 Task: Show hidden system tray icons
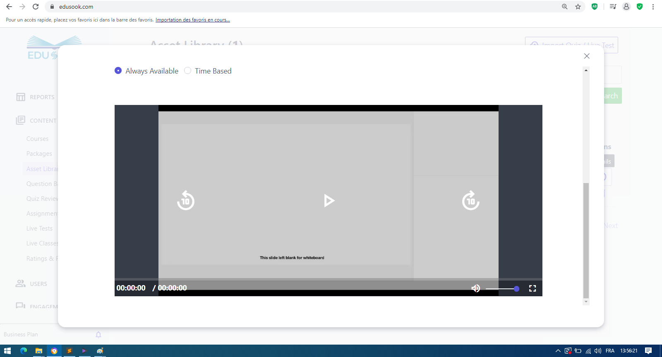click(558, 351)
